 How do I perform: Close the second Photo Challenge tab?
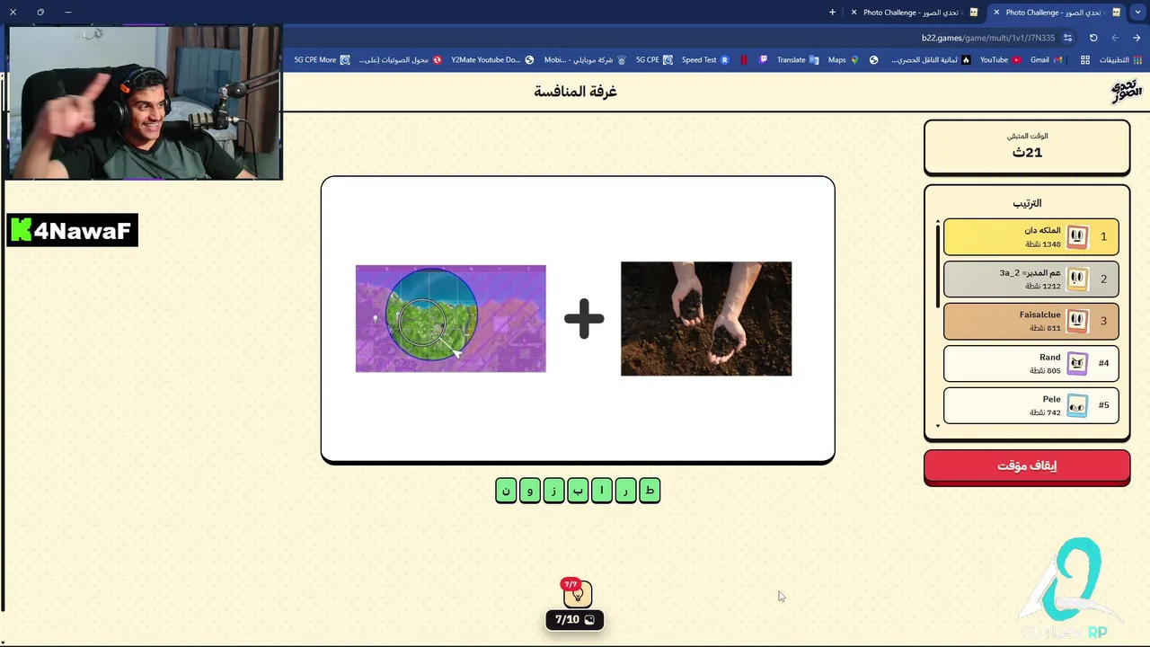[854, 13]
